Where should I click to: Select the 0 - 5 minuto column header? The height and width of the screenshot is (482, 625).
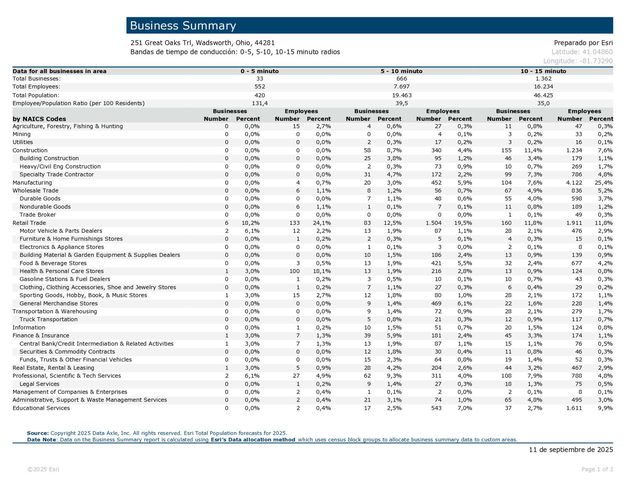[x=259, y=71]
